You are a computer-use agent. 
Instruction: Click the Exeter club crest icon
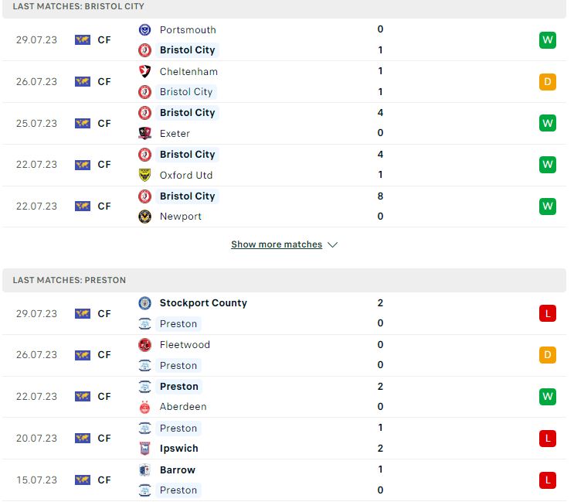pos(145,133)
